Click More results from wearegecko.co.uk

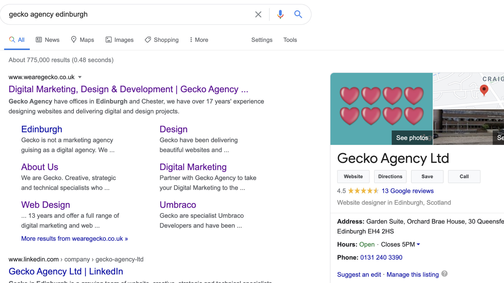pyautogui.click(x=75, y=239)
